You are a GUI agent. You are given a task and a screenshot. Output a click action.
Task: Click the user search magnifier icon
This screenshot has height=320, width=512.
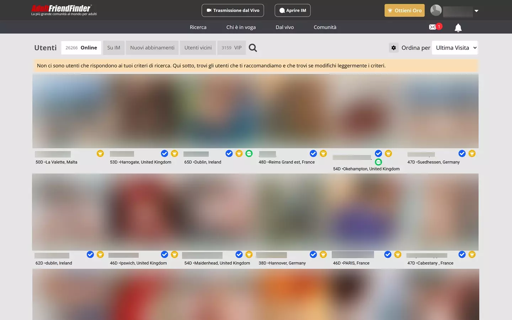[253, 48]
